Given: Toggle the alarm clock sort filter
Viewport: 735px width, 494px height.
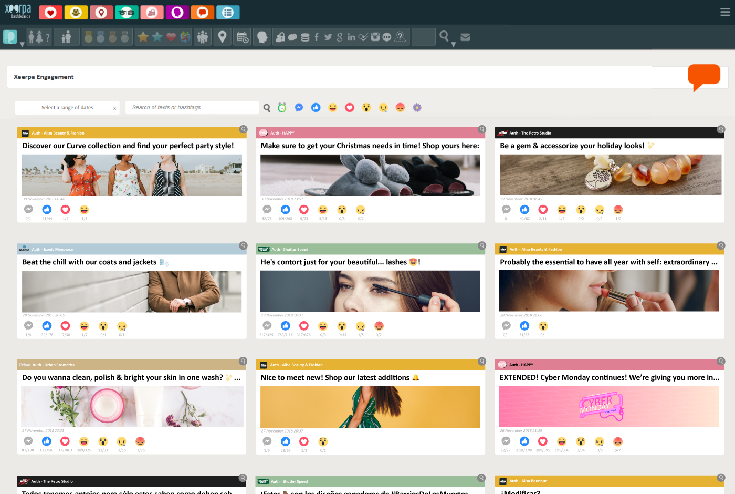Looking at the screenshot, I should (x=282, y=107).
